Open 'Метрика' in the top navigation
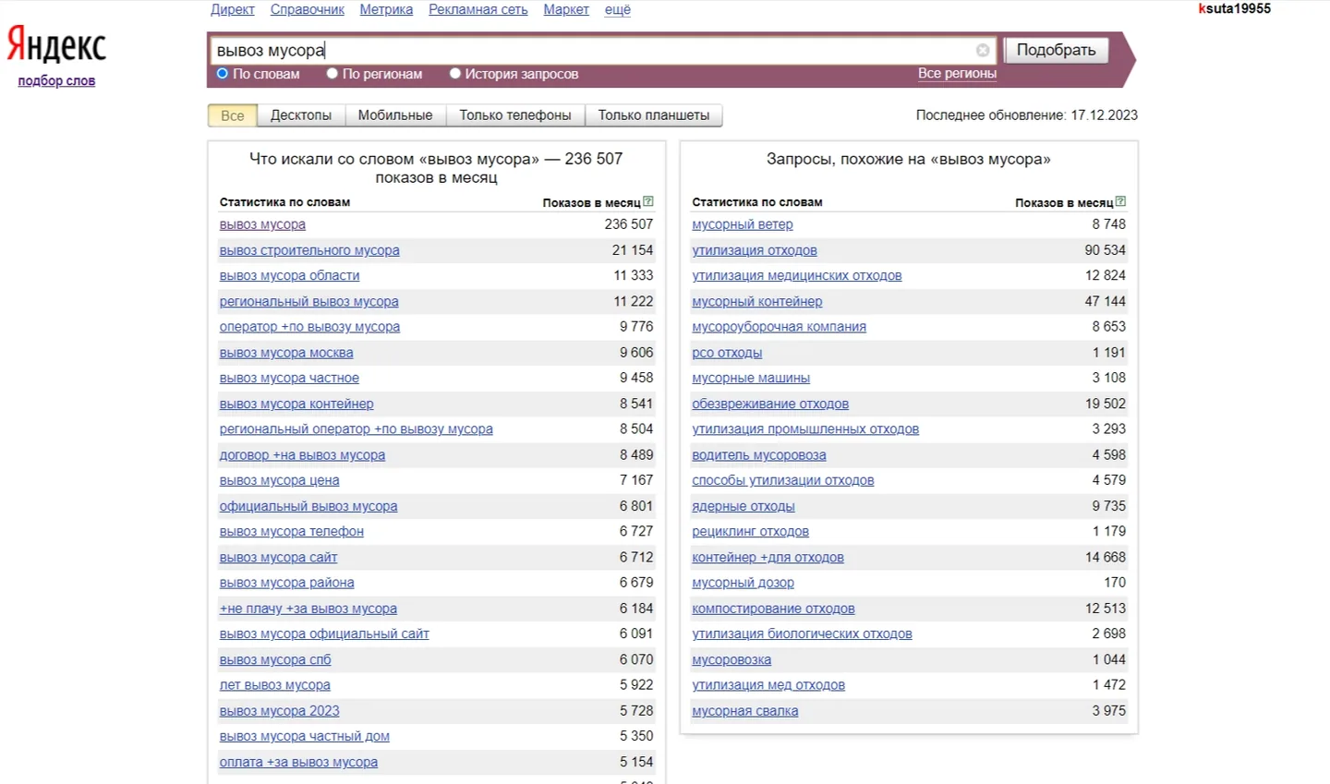This screenshot has height=784, width=1330. click(x=386, y=9)
